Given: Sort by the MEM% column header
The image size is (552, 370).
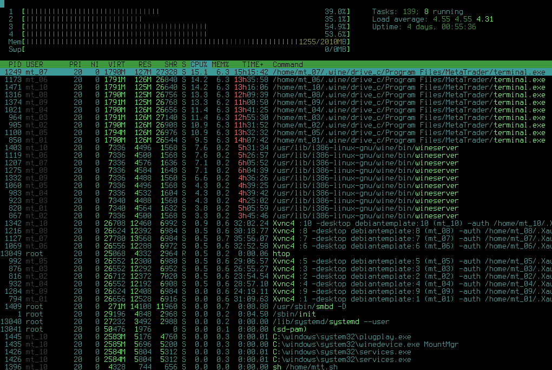Looking at the screenshot, I should click(x=220, y=64).
